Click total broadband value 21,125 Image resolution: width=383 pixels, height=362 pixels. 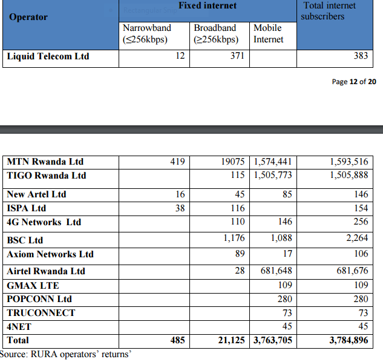tap(231, 340)
